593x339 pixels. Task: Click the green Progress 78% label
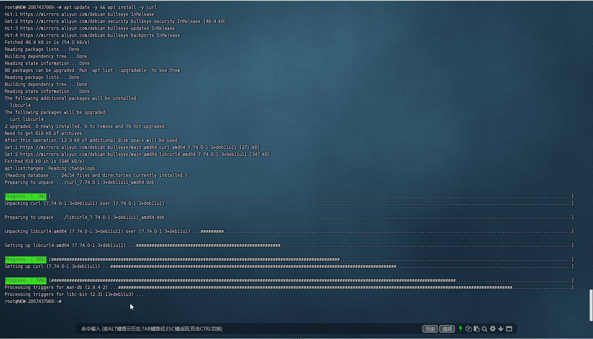pos(25,280)
